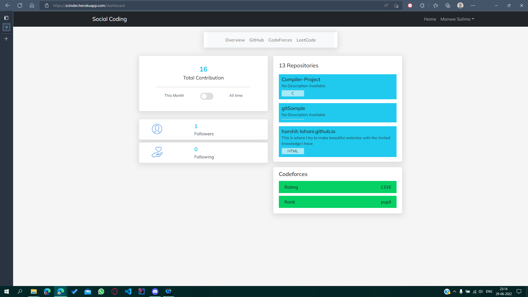Select the app icon in the left sidebar
Image resolution: width=528 pixels, height=297 pixels.
point(6,27)
